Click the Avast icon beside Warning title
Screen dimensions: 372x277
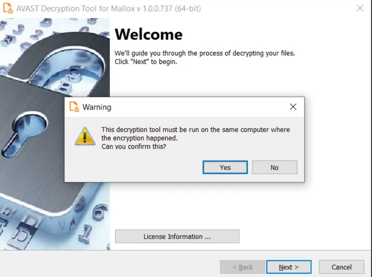click(x=74, y=107)
